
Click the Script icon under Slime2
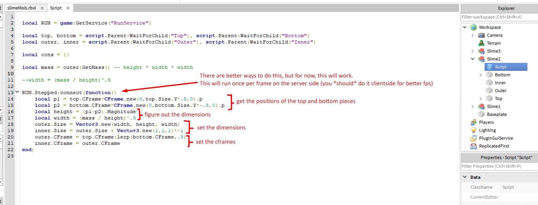coord(489,67)
